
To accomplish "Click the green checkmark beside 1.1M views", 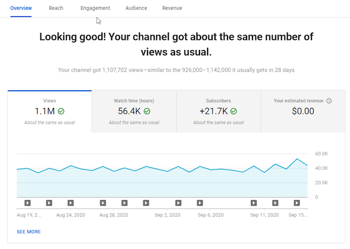I will pyautogui.click(x=61, y=111).
